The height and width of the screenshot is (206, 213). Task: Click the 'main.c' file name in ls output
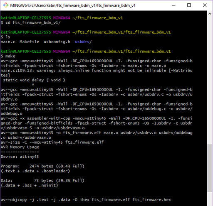(x=8, y=42)
